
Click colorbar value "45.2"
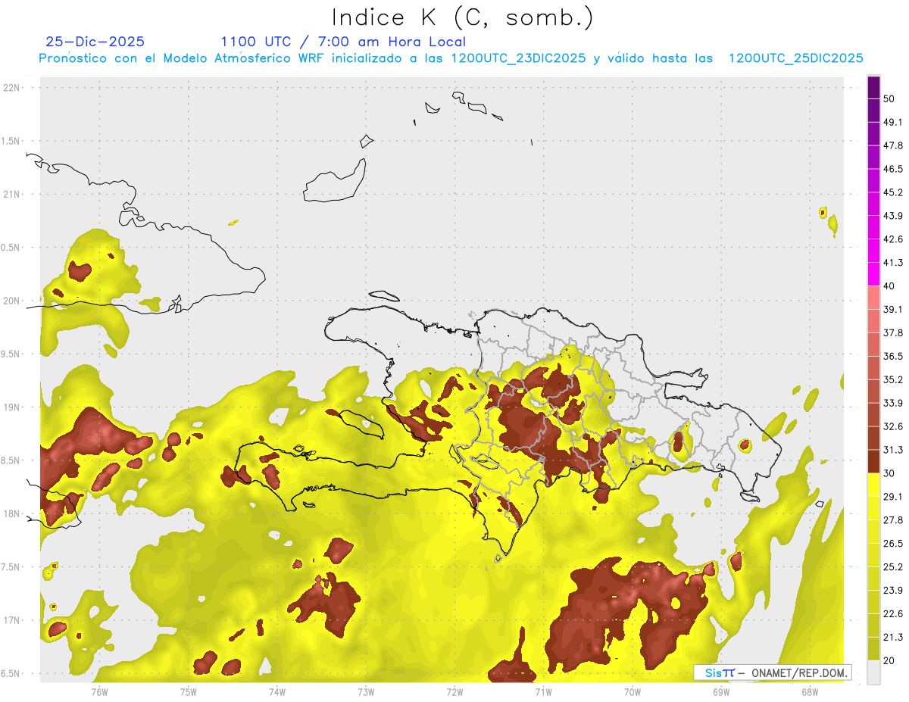892,192
